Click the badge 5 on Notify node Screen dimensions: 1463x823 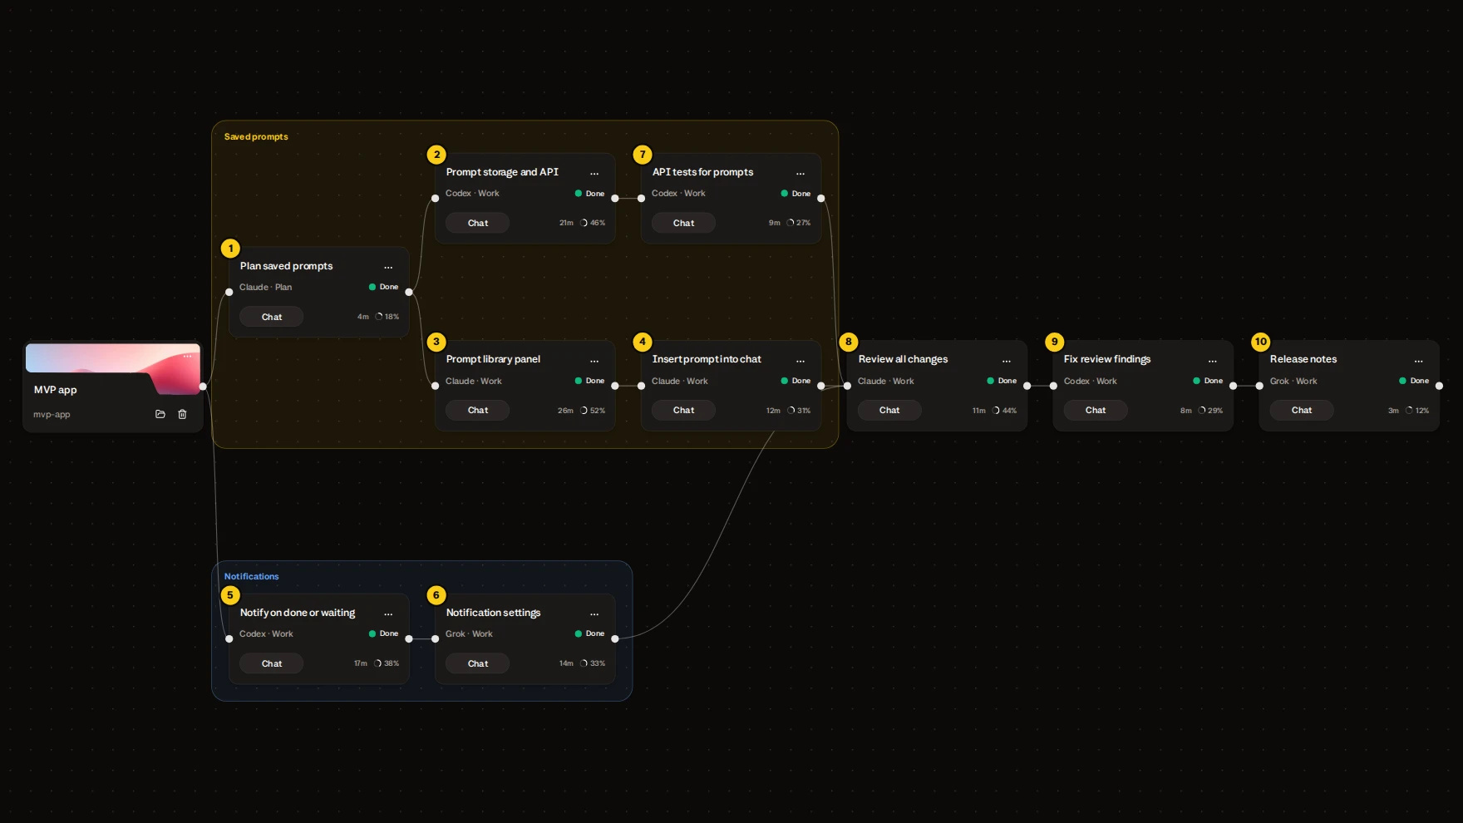[230, 595]
